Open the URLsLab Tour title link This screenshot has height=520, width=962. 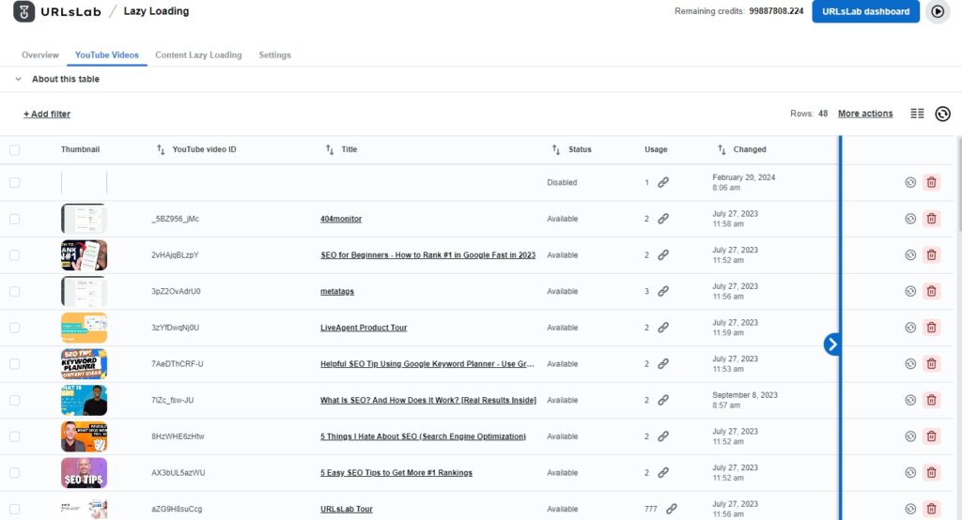tap(346, 509)
